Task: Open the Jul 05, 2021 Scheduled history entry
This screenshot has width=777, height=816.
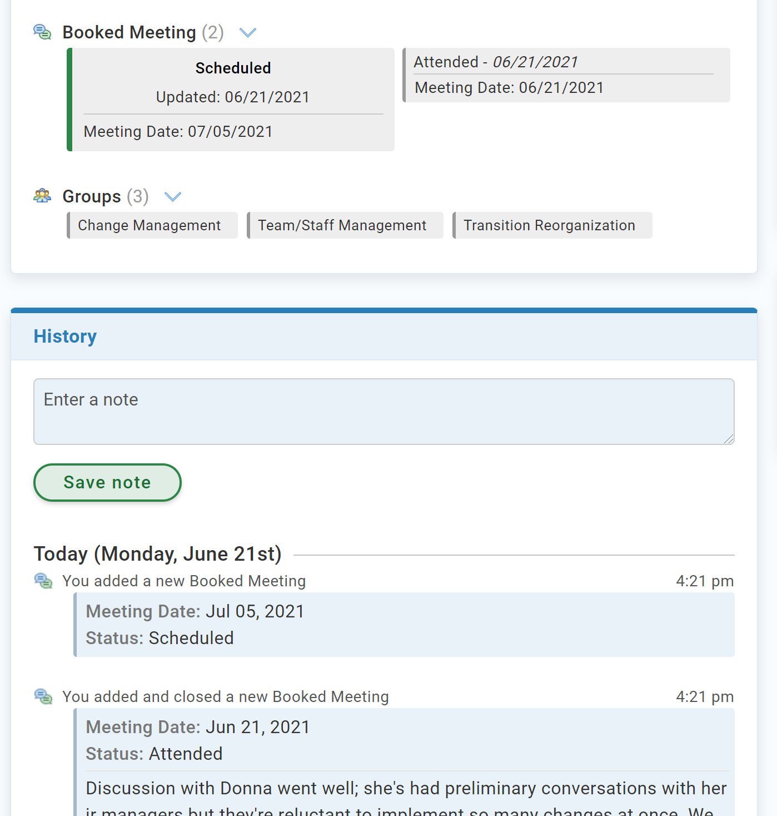Action: click(404, 625)
